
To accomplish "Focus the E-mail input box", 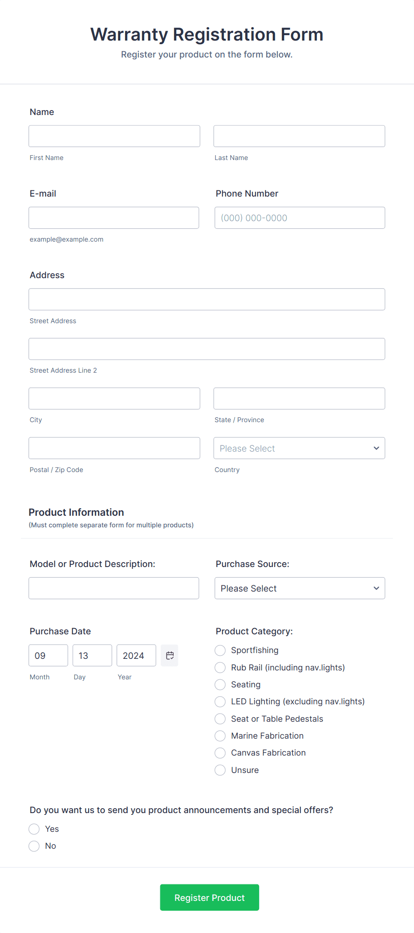I will coord(114,218).
